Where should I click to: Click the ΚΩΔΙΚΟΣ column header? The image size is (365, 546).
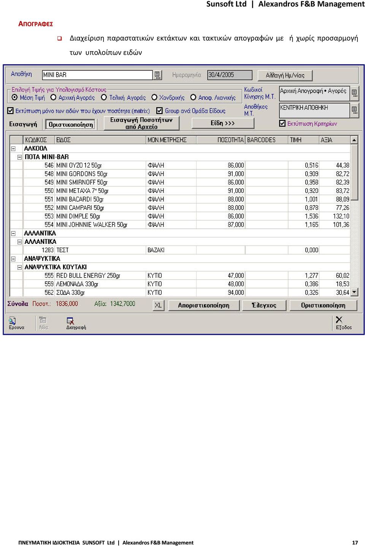pos(39,140)
